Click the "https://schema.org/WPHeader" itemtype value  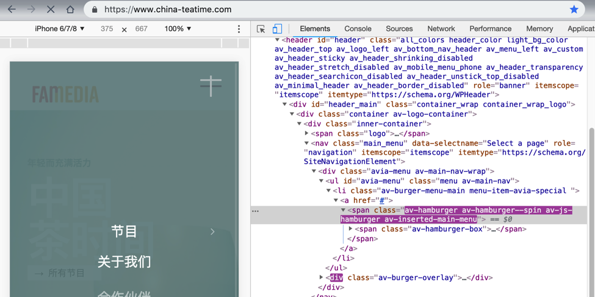430,94
